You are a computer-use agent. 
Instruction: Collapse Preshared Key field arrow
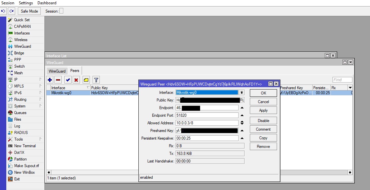(242, 130)
